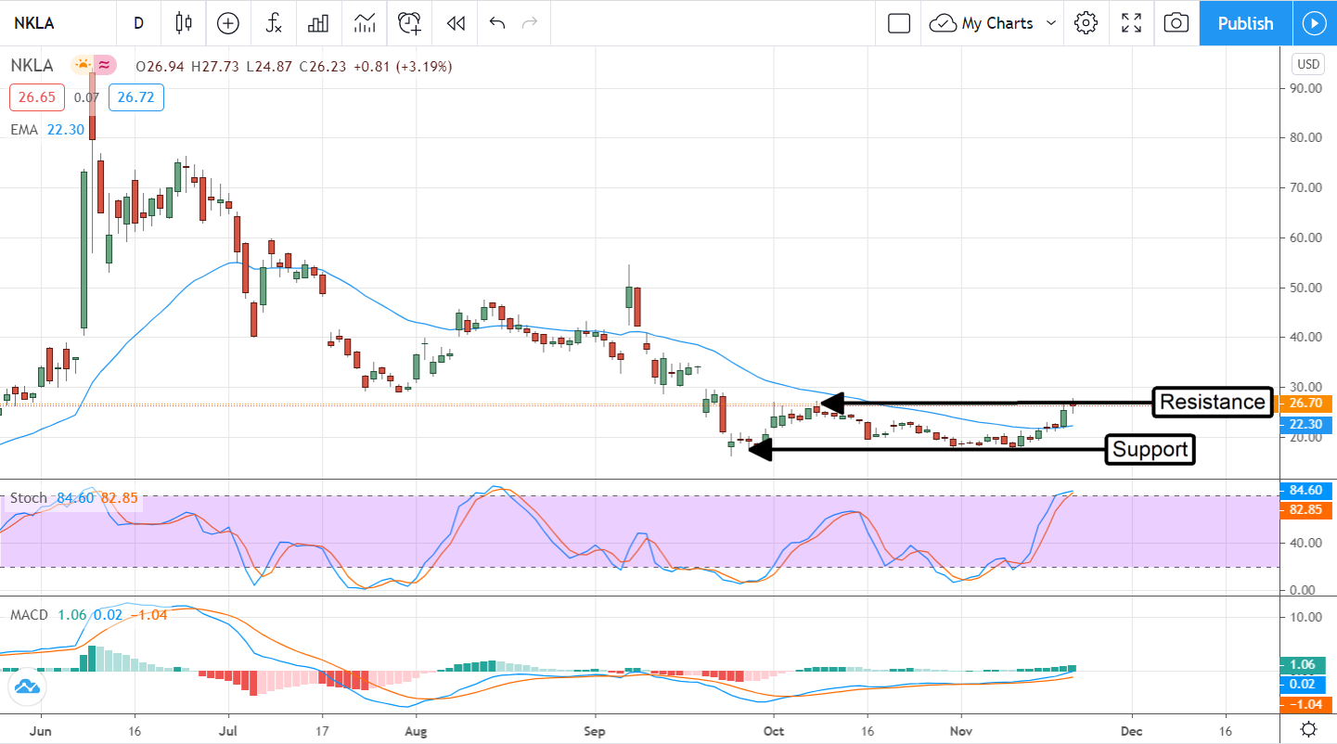The height and width of the screenshot is (744, 1337).
Task: Select the MACD indicator legend
Action: 30,615
